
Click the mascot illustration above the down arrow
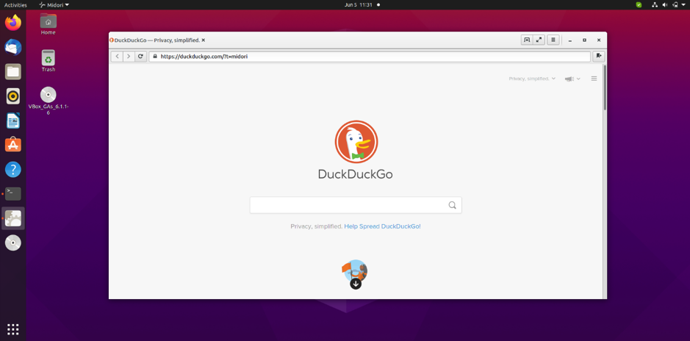click(355, 269)
